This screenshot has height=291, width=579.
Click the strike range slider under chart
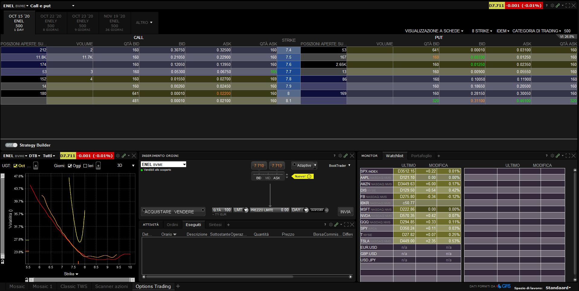82,280
